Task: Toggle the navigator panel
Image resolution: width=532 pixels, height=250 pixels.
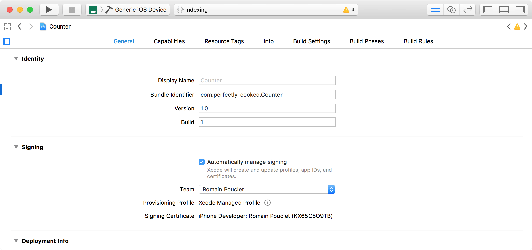Action: 487,10
